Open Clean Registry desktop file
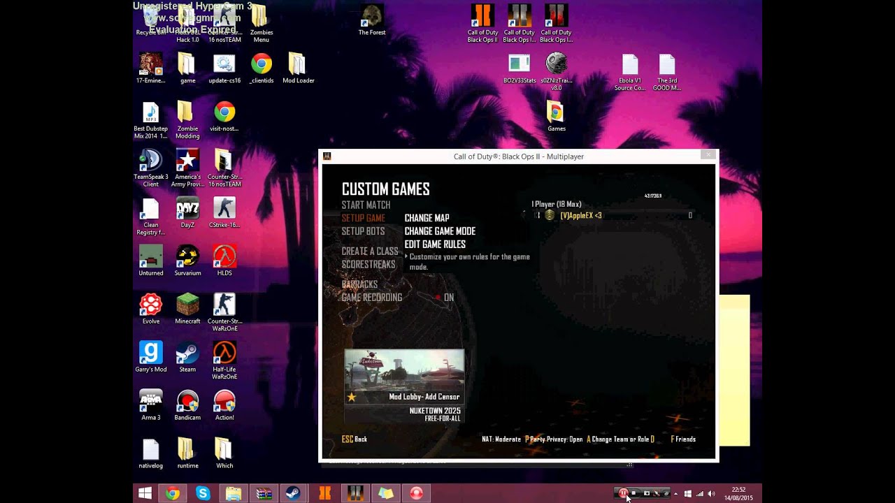The width and height of the screenshot is (895, 503). tap(150, 216)
